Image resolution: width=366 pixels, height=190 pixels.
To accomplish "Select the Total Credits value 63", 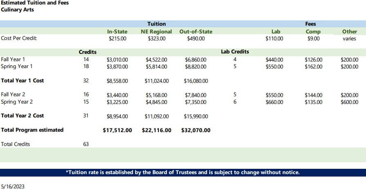I will 86,144.
